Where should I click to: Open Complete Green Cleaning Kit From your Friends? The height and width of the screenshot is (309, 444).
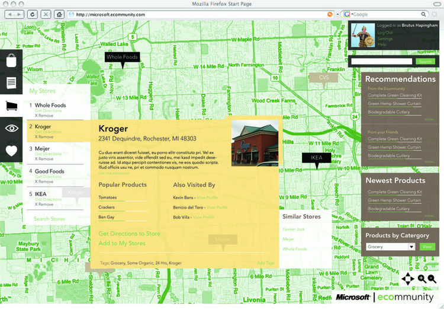click(395, 139)
